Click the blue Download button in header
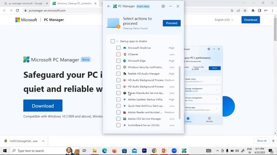This screenshot has width=277, height=155. [x=251, y=20]
